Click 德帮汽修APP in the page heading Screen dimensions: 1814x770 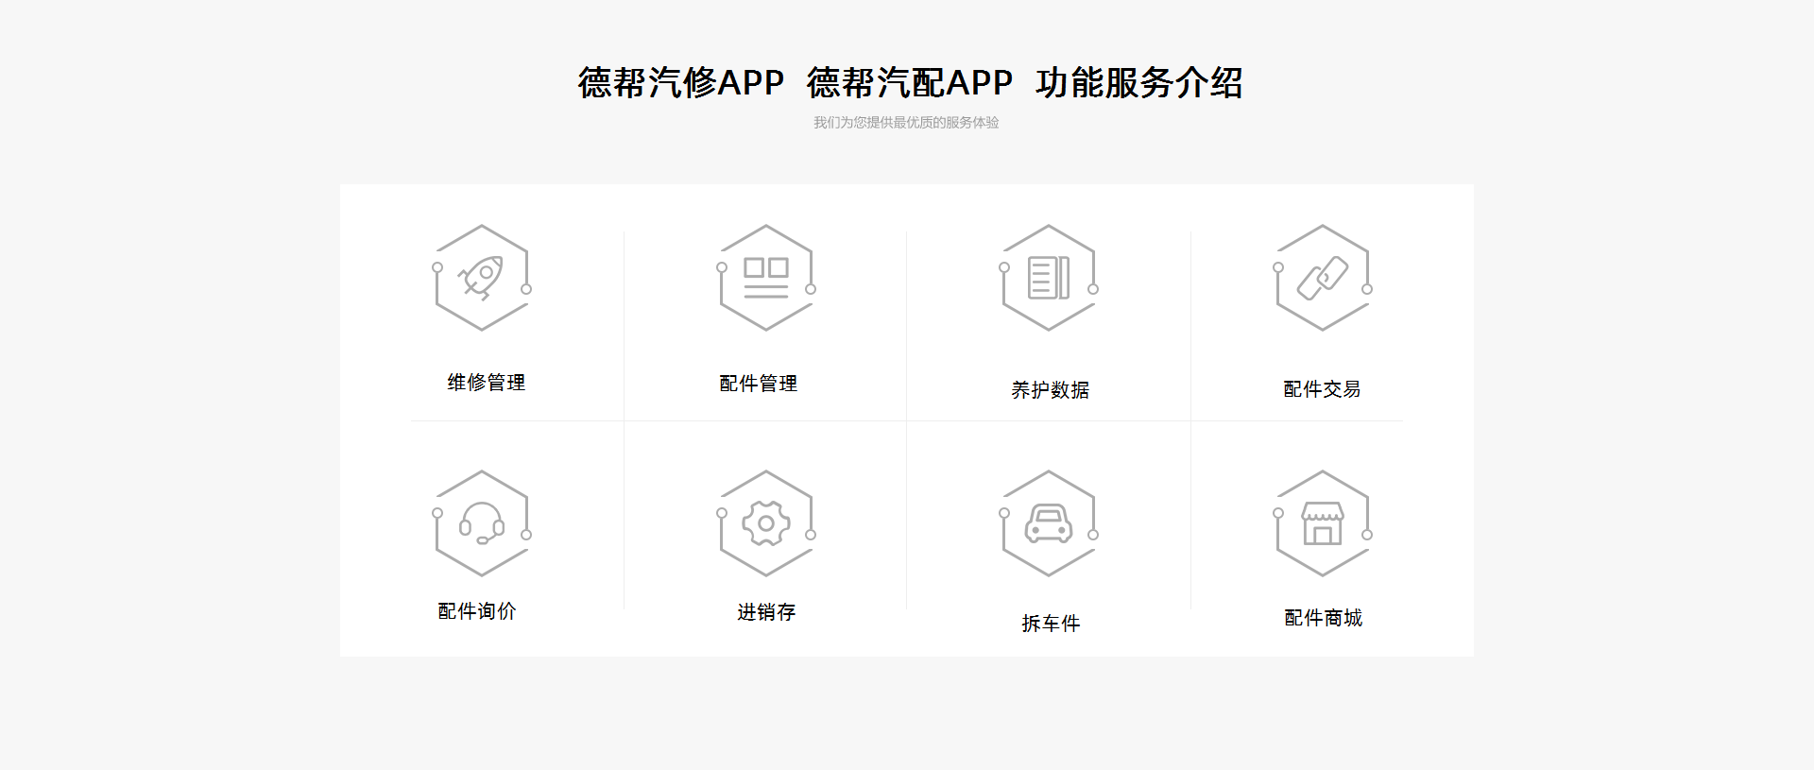pos(680,83)
